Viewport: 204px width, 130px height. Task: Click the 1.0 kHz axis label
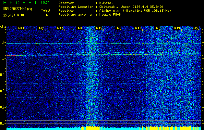[3, 59]
